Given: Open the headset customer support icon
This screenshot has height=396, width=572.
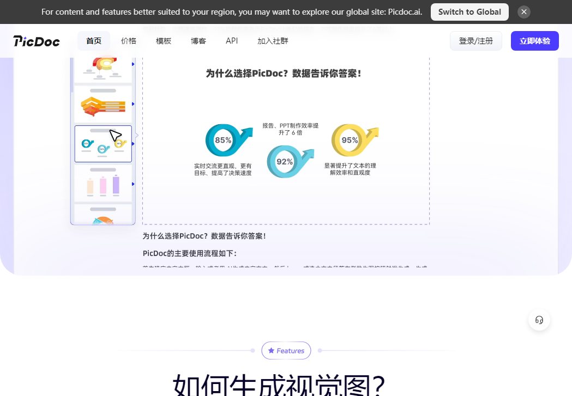Looking at the screenshot, I should 539,320.
